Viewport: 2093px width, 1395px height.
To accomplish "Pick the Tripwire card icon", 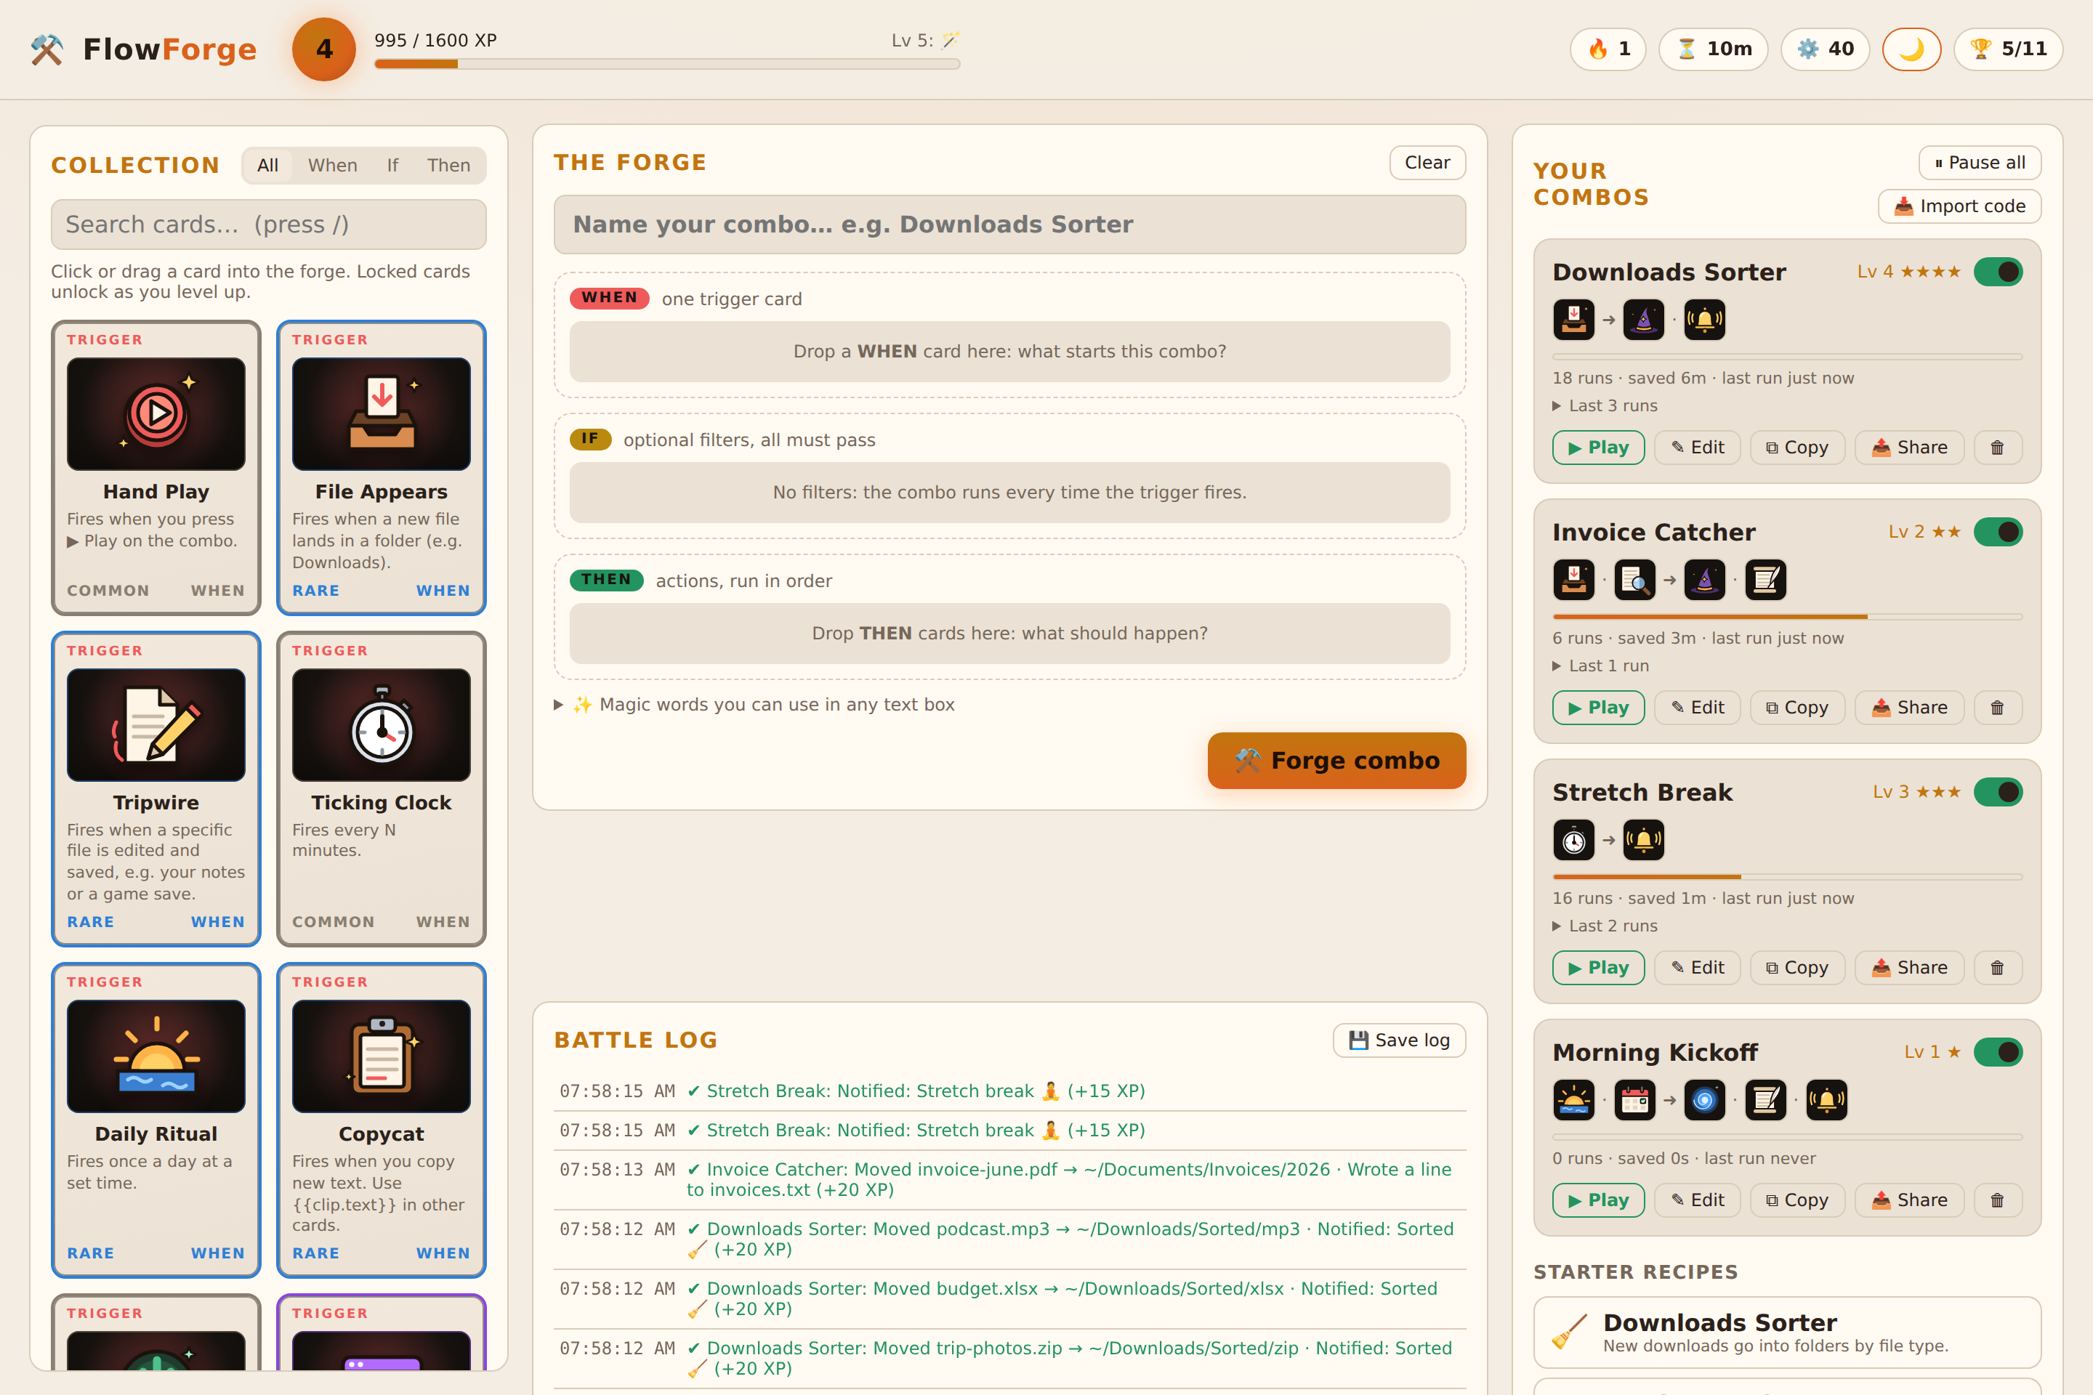I will point(156,725).
